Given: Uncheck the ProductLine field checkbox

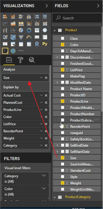Looking at the screenshot, I should tap(63, 101).
